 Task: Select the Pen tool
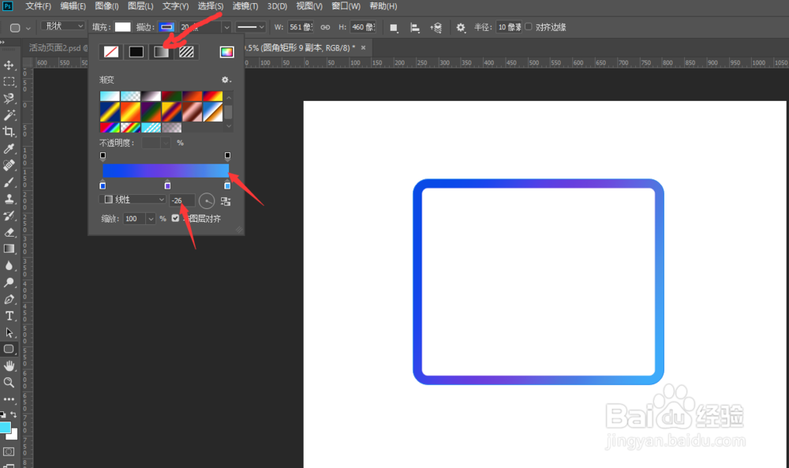point(9,299)
